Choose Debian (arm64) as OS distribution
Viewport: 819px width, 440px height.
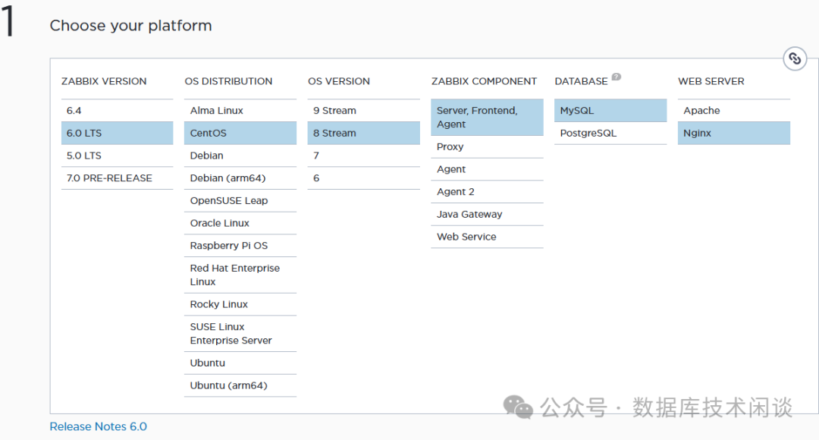(x=240, y=178)
